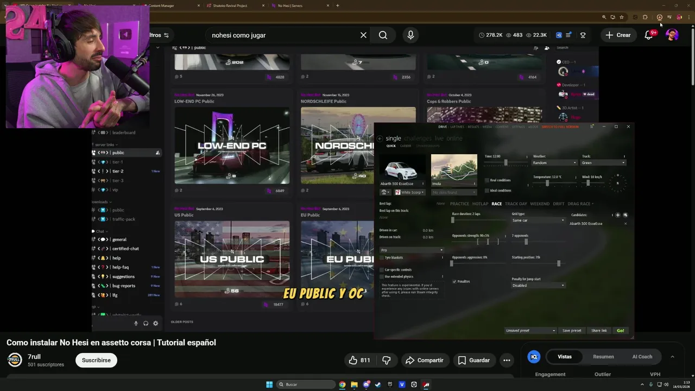Image resolution: width=695 pixels, height=391 pixels.
Task: Click the back arrow in Content Manager
Action: [x=380, y=138]
